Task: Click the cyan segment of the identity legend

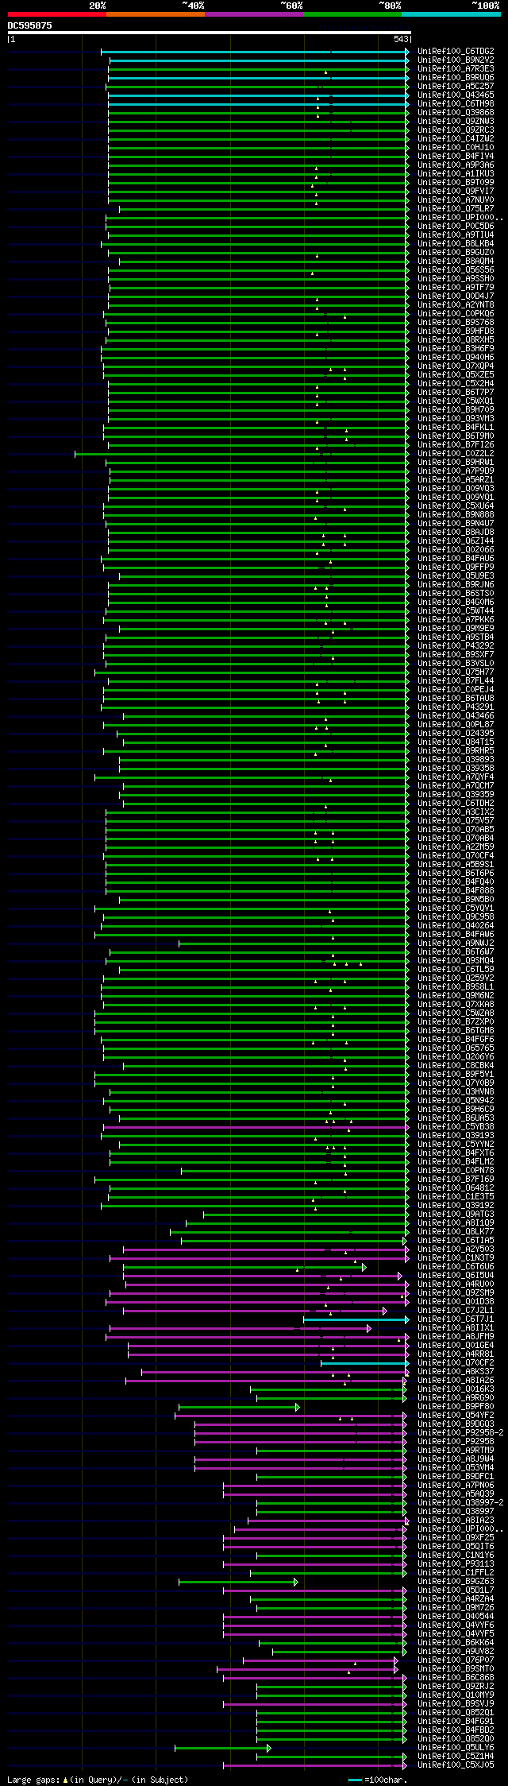Action: coord(451,14)
